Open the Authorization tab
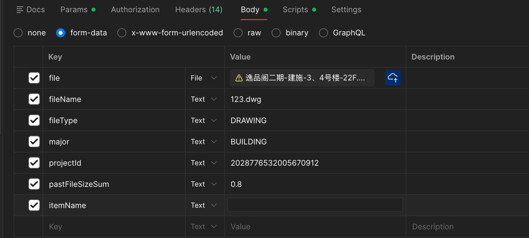The width and height of the screenshot is (529, 238). (x=135, y=10)
